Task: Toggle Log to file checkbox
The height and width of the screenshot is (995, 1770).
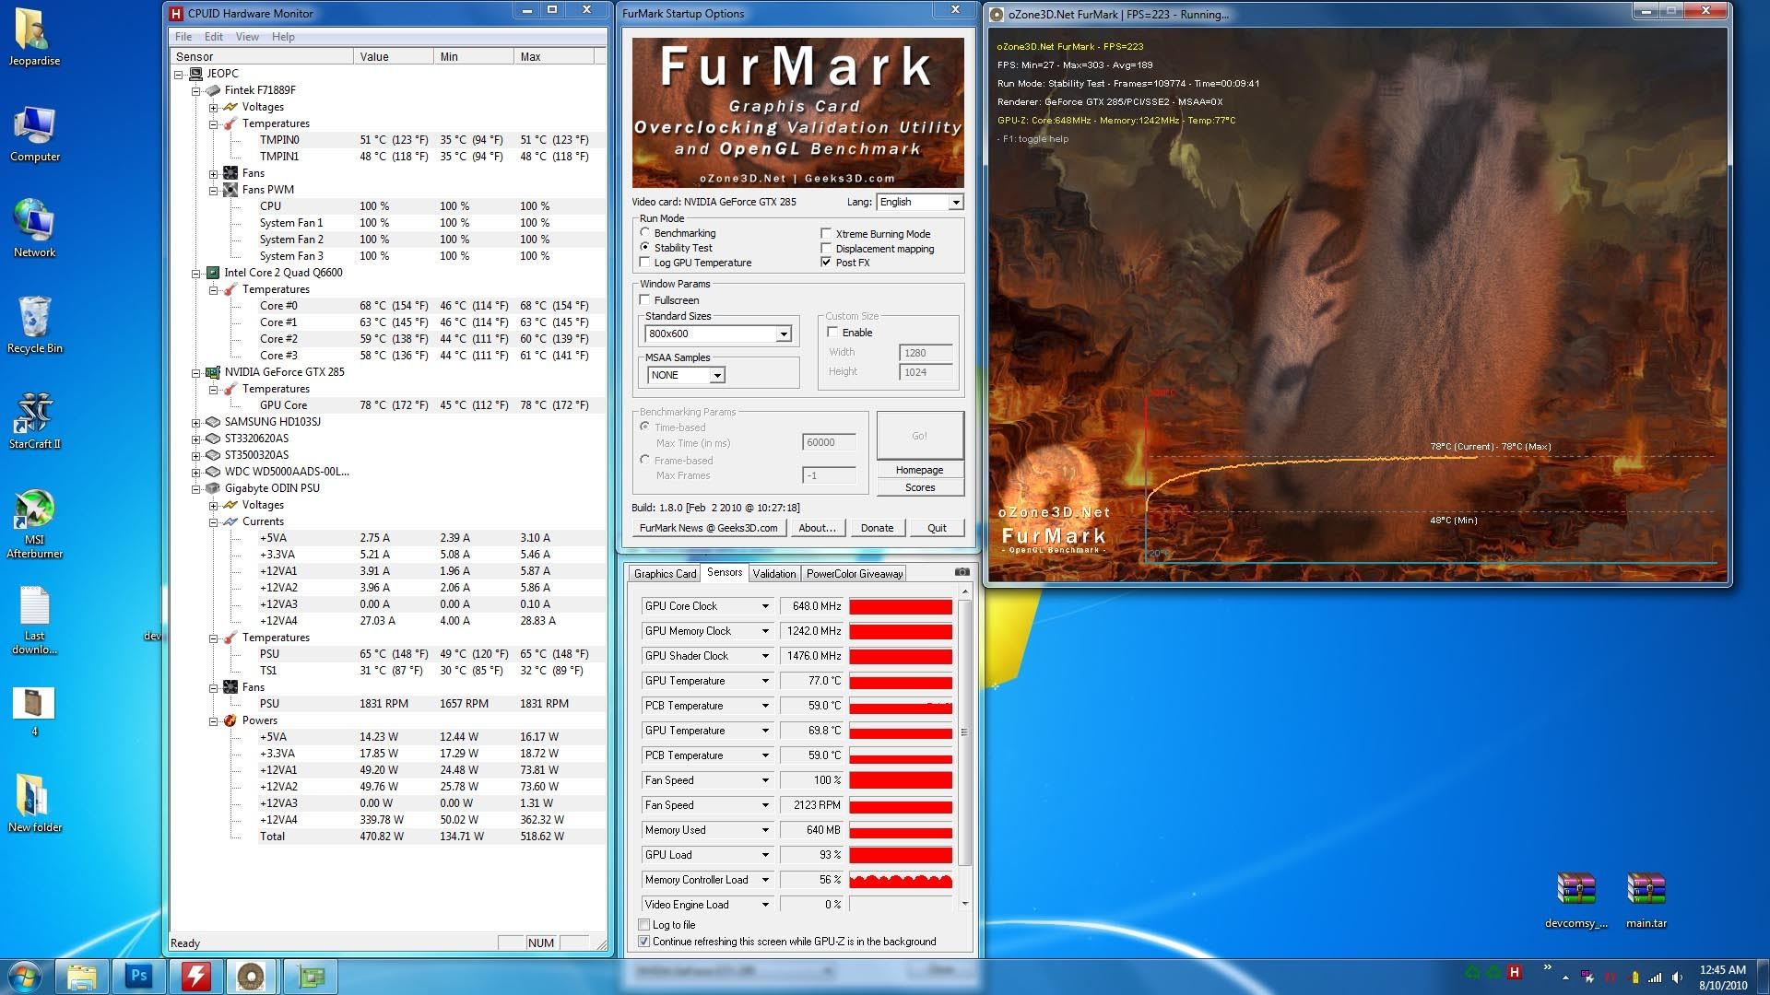Action: click(x=644, y=925)
